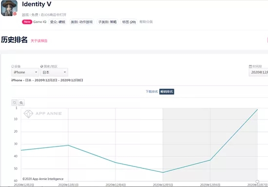The width and height of the screenshot is (268, 187).
Task: Click the globe icon beside 国家/地区
Action: coord(41,66)
